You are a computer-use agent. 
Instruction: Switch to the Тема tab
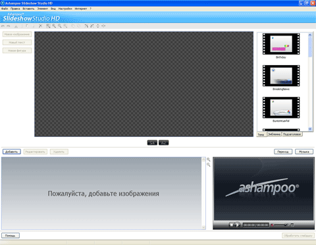(261, 134)
